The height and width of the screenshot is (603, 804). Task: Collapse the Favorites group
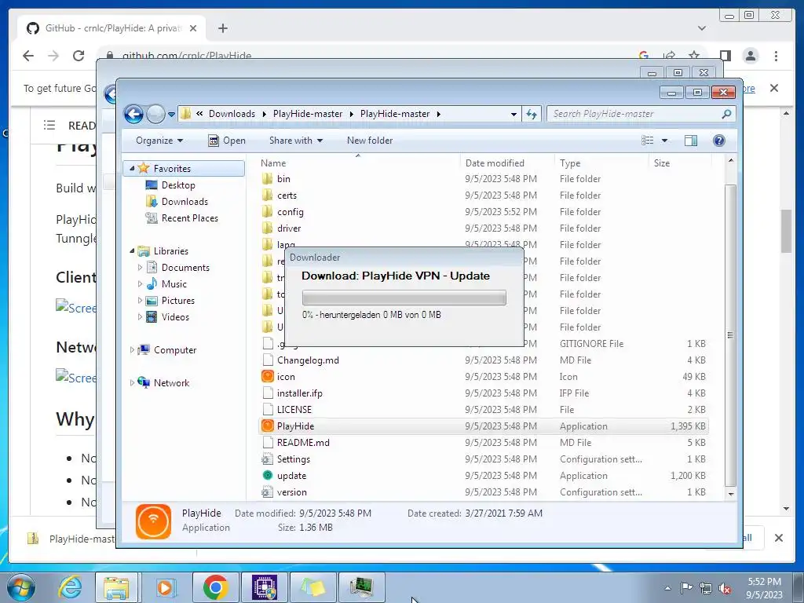[x=132, y=168]
